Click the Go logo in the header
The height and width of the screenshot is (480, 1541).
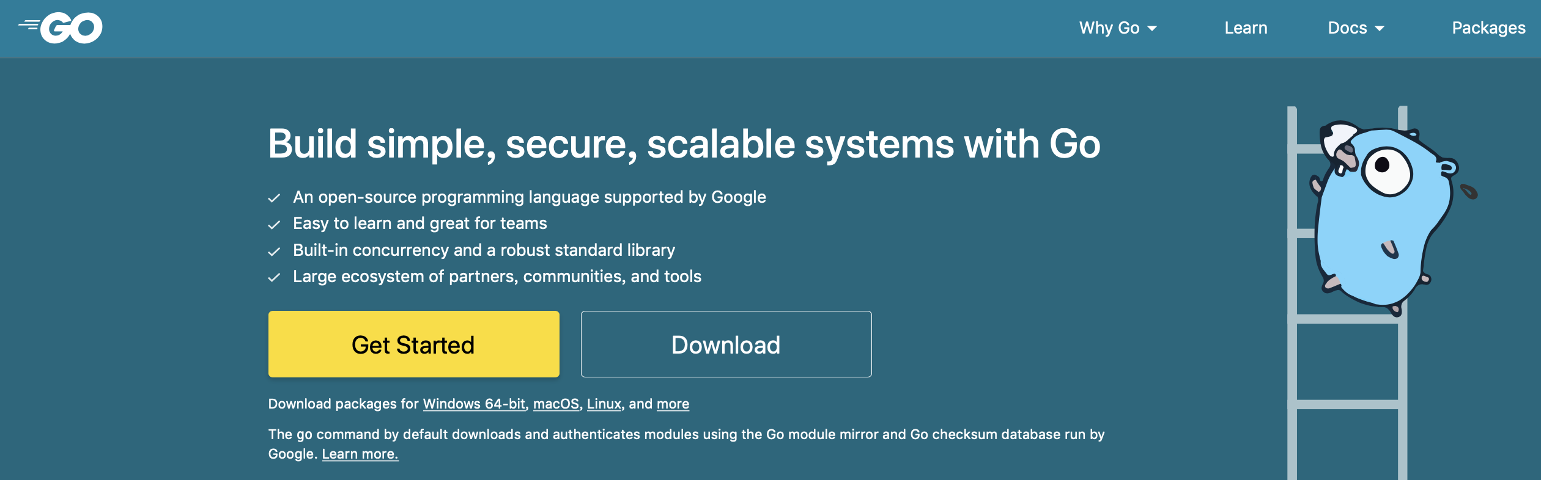click(x=61, y=28)
